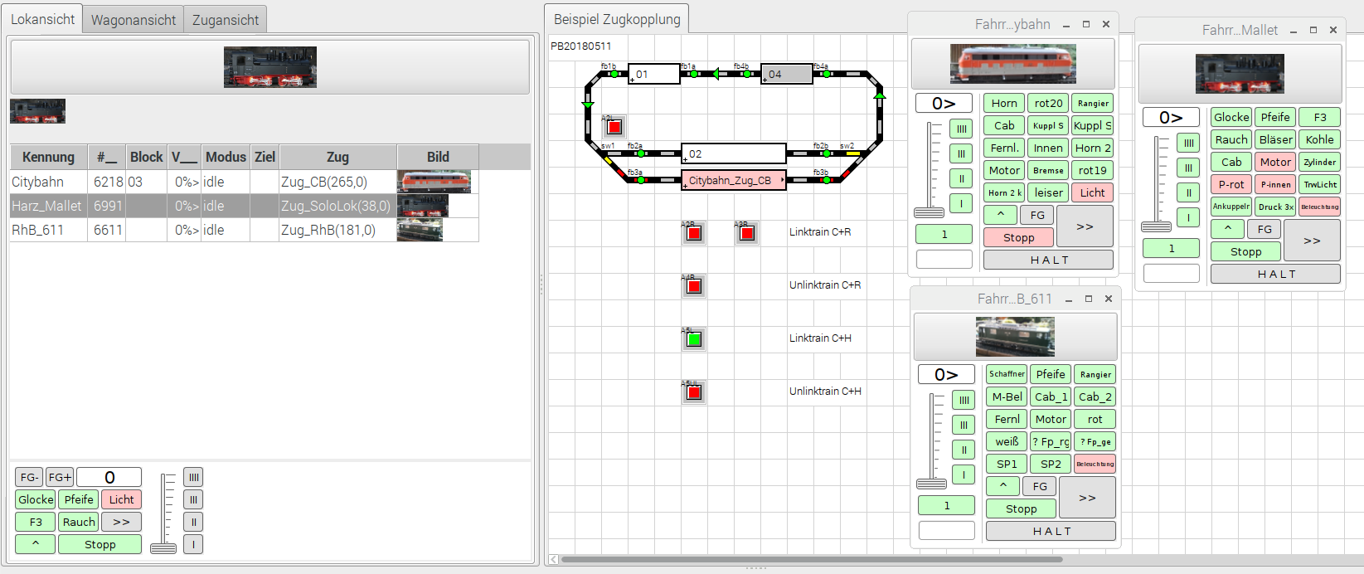The image size is (1364, 574).
Task: Toggle Licht in the Citybahn throttle window
Action: pos(1092,192)
